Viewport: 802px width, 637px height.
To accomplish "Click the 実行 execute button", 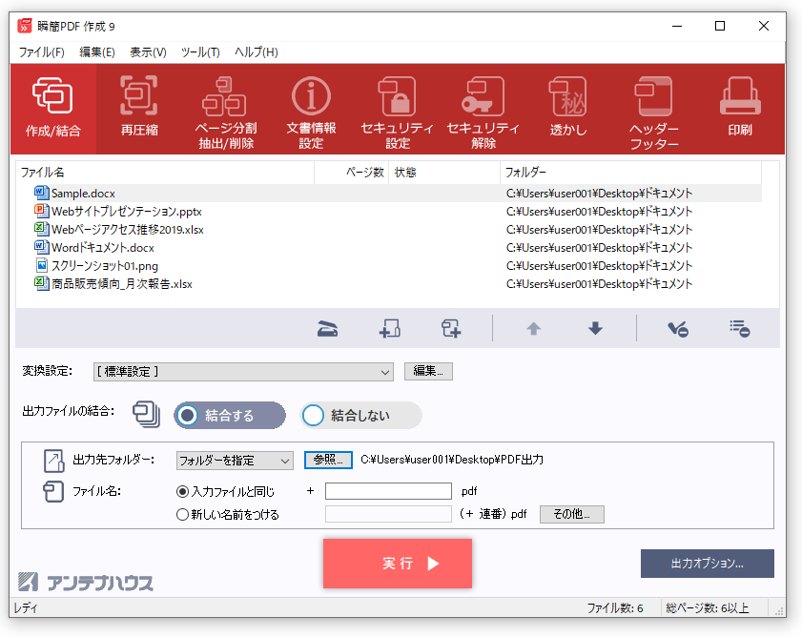I will tap(398, 564).
